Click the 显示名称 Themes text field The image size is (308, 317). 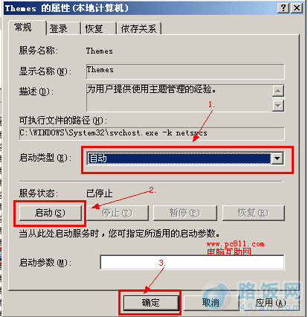tap(185, 71)
